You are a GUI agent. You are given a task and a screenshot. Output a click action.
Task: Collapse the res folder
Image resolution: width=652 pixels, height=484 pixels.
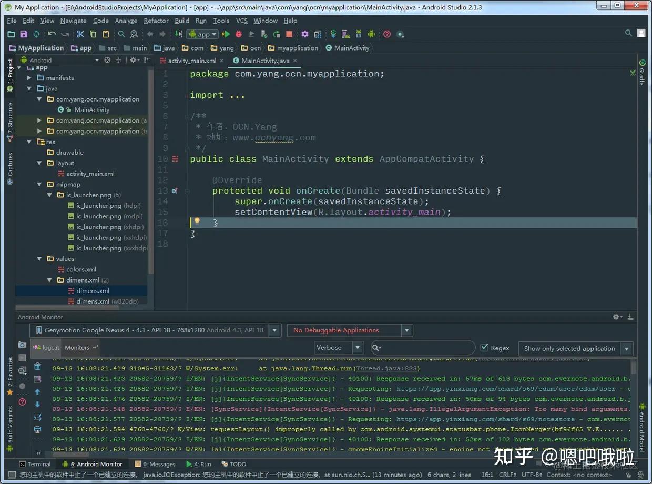tap(30, 142)
